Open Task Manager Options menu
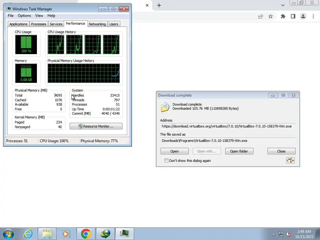The image size is (320, 240). pos(24,16)
